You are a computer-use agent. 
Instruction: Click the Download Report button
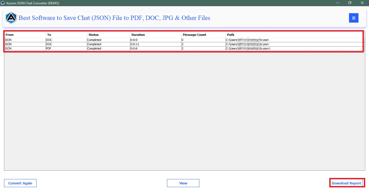347,183
